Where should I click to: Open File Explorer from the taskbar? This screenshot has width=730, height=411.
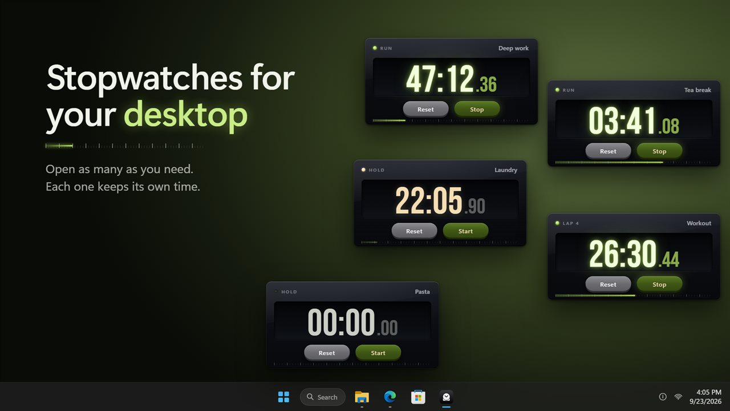click(x=362, y=397)
